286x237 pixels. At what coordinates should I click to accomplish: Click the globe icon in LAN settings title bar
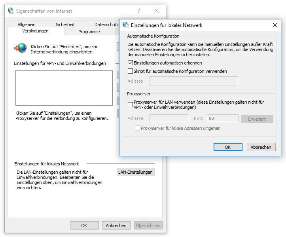click(126, 25)
